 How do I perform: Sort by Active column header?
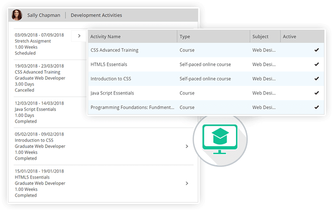point(290,37)
